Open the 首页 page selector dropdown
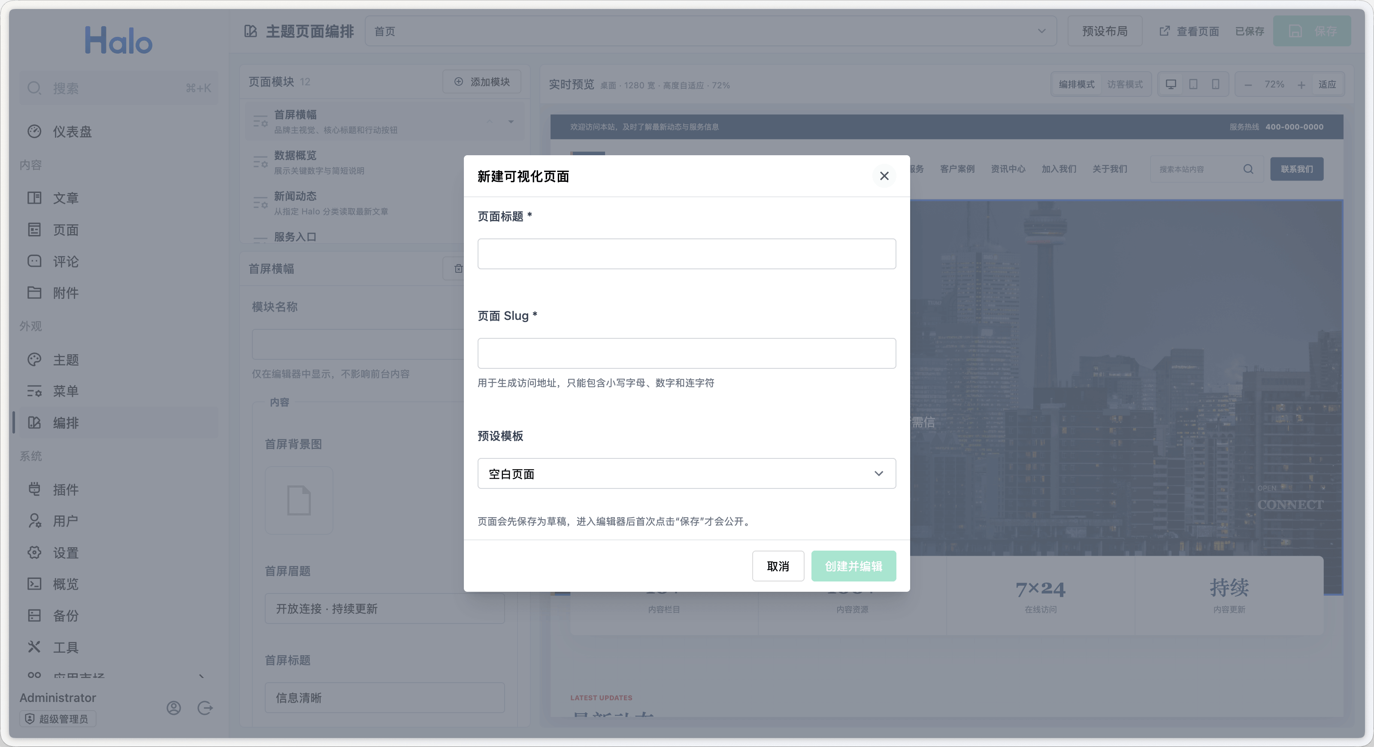Image resolution: width=1374 pixels, height=747 pixels. point(710,31)
